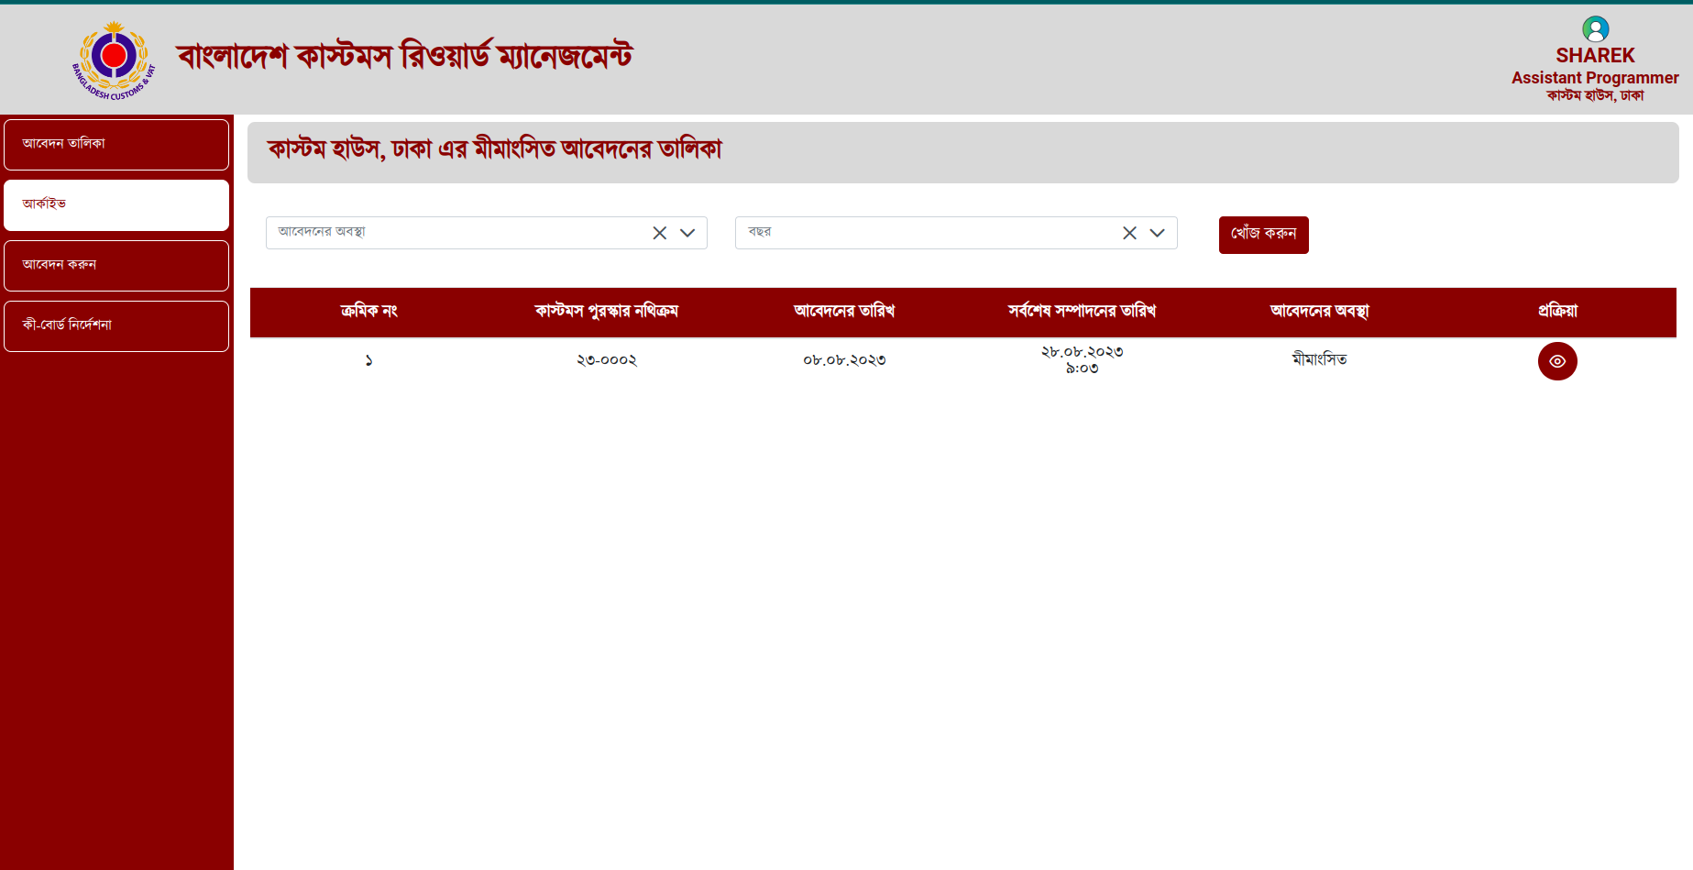
Task: Click the আবেদনের তারিখ column header
Action: [x=844, y=312]
